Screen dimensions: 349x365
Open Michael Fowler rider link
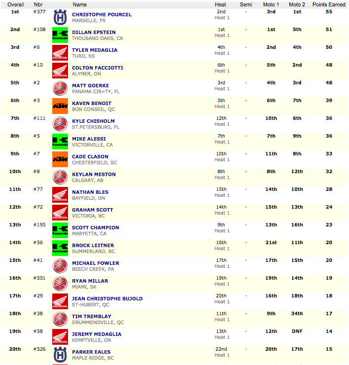(96, 263)
